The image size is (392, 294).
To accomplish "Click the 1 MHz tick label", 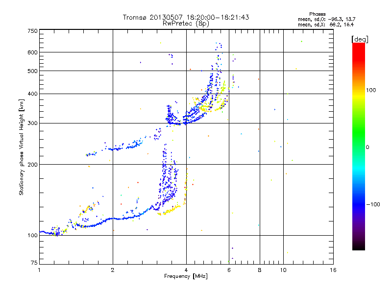I will pos(39,270).
